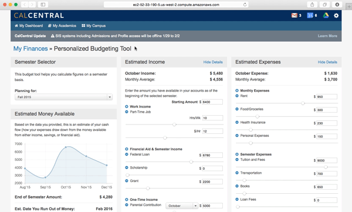Click the Starting Amount input field

[x=212, y=102]
